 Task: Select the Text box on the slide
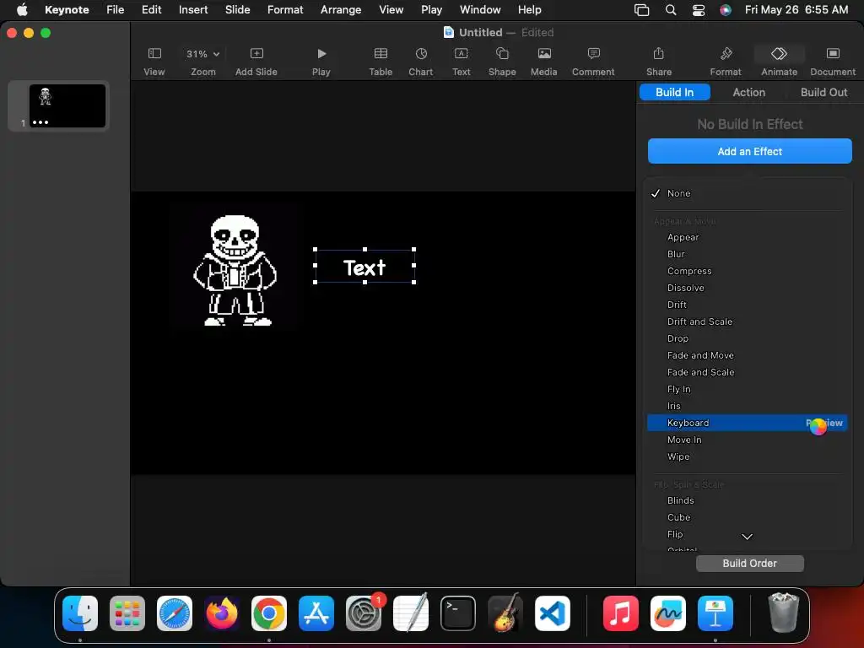point(364,266)
